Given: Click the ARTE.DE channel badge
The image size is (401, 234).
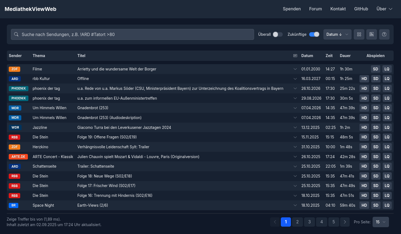Looking at the screenshot, I should click(18, 157).
